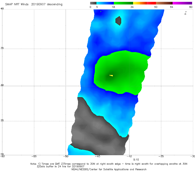The image size is (195, 171).
Task: Click the latitude label '25'
Action: click(x=2, y=120)
